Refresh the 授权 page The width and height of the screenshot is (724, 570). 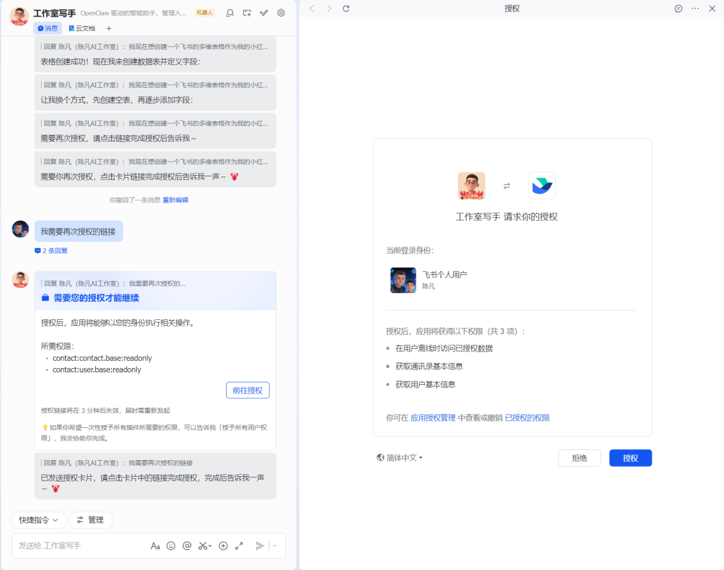coord(346,8)
